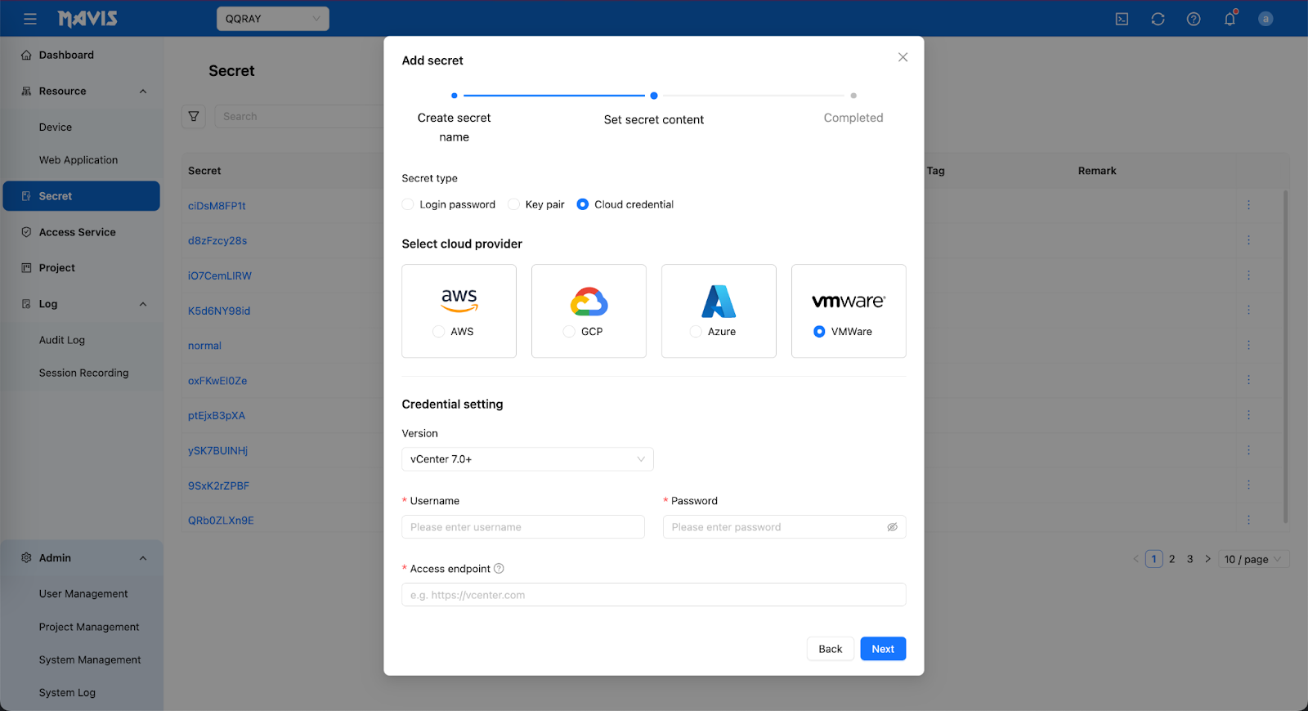1308x711 pixels.
Task: Open the QQRAY project dropdown
Action: (x=273, y=19)
